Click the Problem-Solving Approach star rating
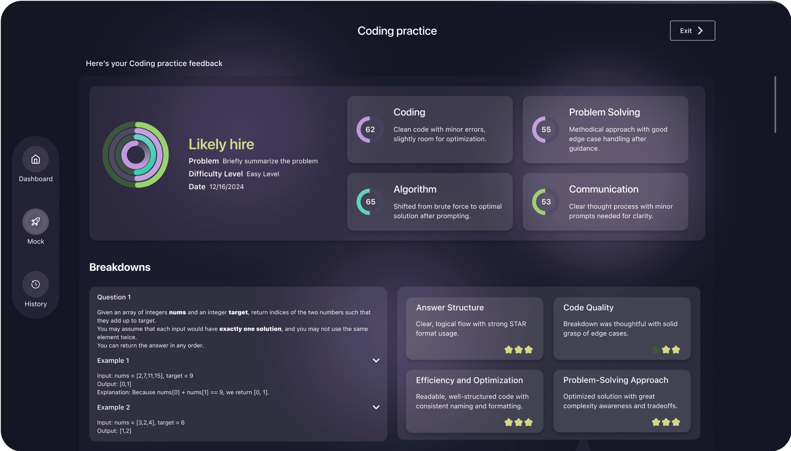The width and height of the screenshot is (791, 451). [666, 422]
